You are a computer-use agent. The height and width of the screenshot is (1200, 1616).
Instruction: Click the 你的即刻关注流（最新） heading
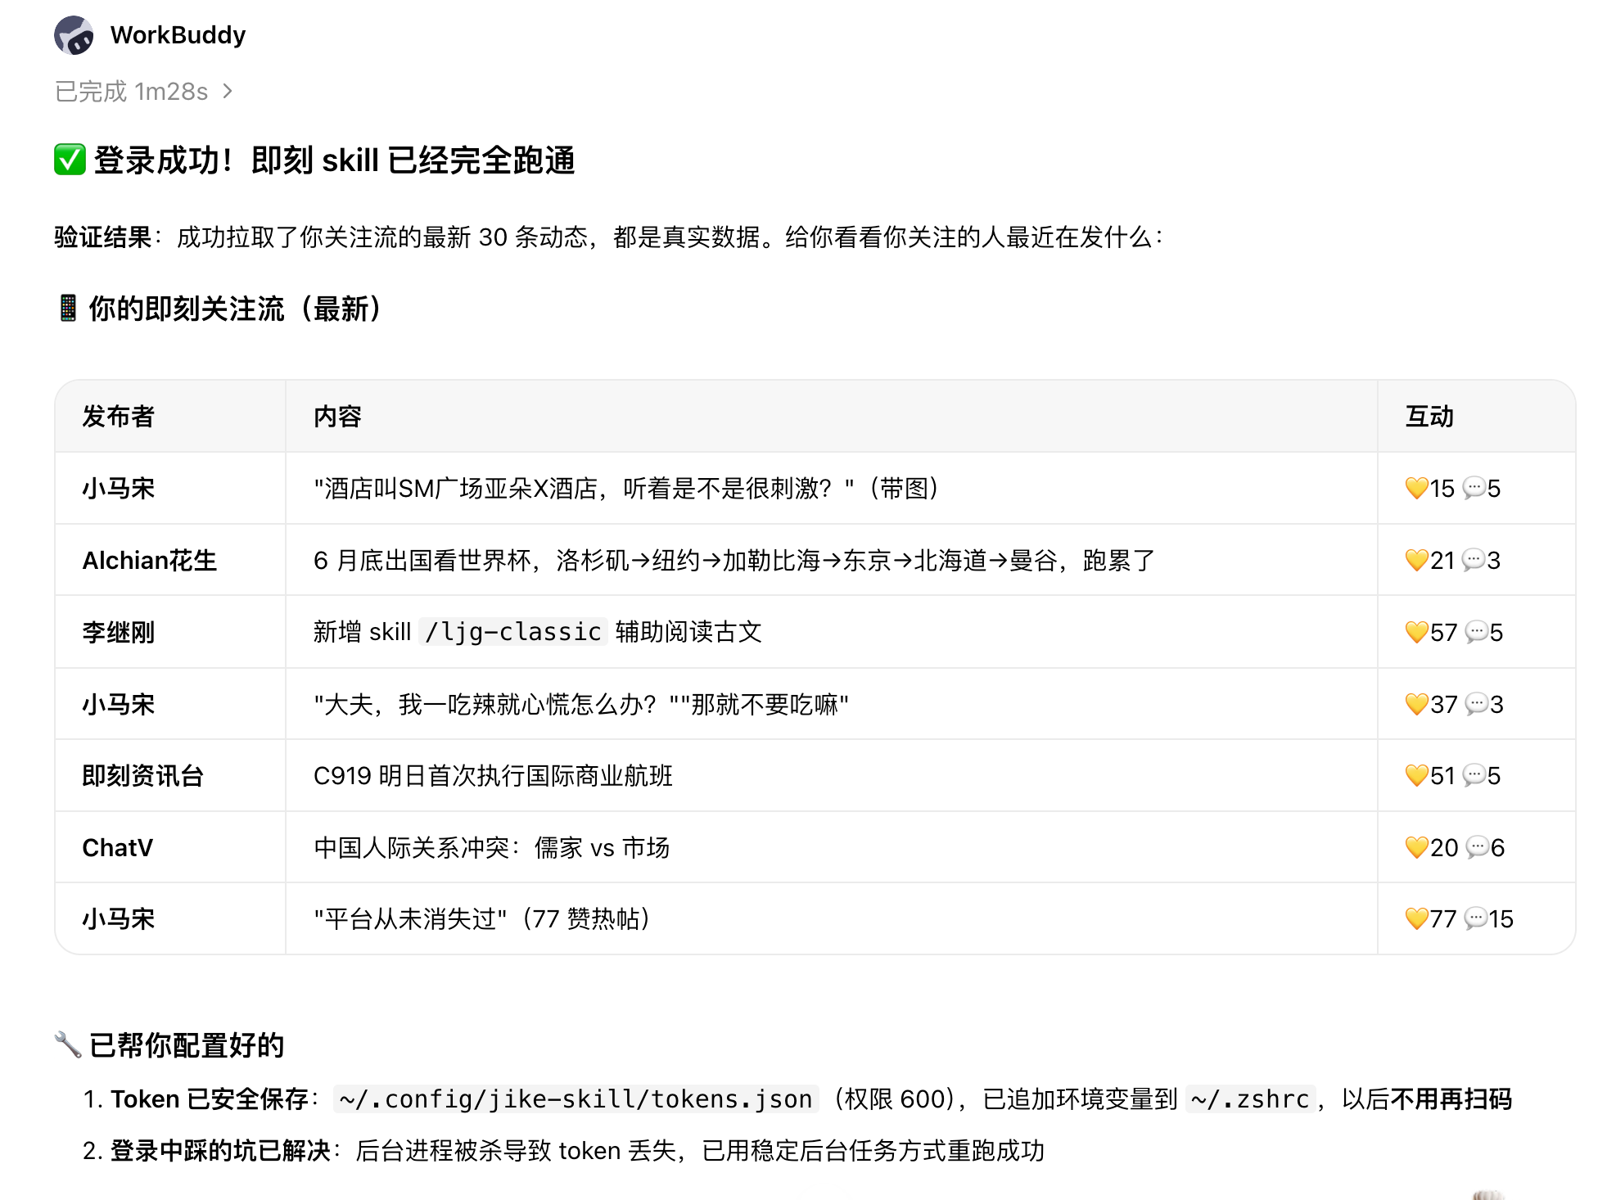tap(236, 309)
